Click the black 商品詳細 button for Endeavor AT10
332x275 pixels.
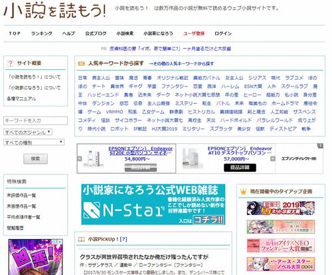(x=240, y=168)
